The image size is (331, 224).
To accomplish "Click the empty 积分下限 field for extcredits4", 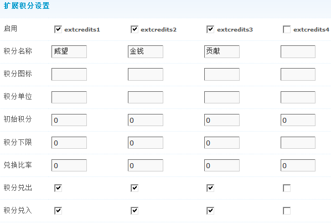I will coord(298,143).
